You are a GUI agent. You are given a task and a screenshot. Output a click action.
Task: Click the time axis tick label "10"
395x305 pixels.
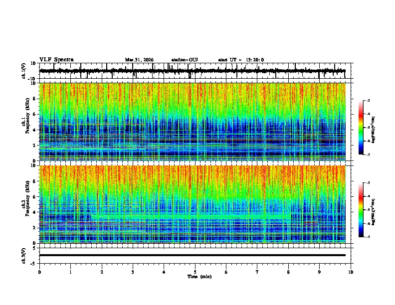click(351, 272)
